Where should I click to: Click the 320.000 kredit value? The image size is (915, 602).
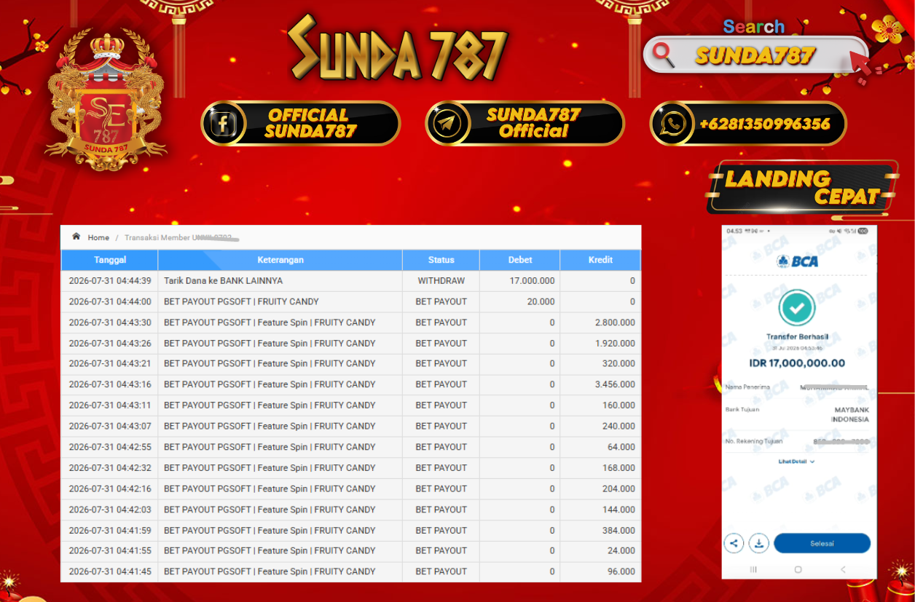619,363
